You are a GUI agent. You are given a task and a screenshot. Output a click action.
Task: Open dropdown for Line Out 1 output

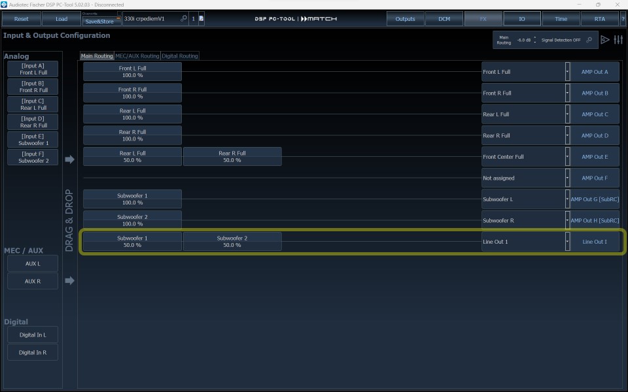[567, 241]
